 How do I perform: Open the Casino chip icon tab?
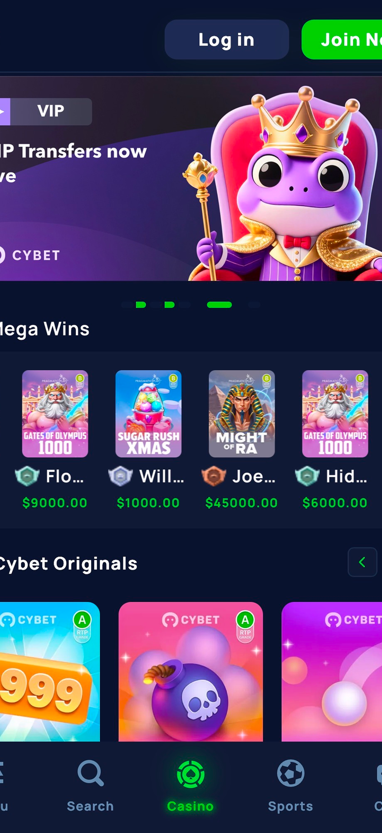(191, 774)
